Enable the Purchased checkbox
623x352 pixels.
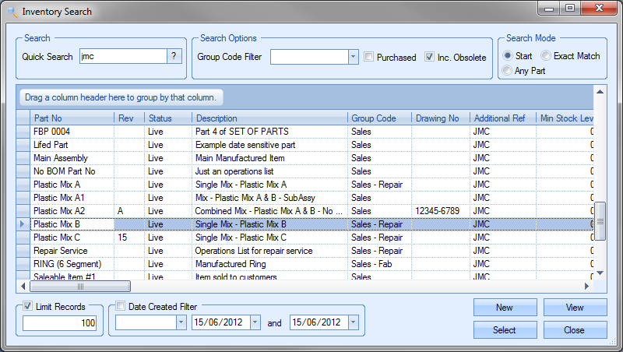[x=369, y=57]
